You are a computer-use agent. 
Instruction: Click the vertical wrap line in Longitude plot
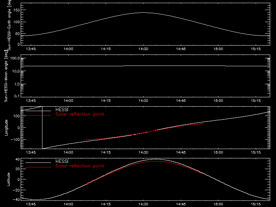42,128
